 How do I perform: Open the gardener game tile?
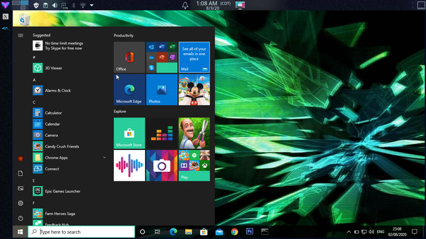(194, 133)
